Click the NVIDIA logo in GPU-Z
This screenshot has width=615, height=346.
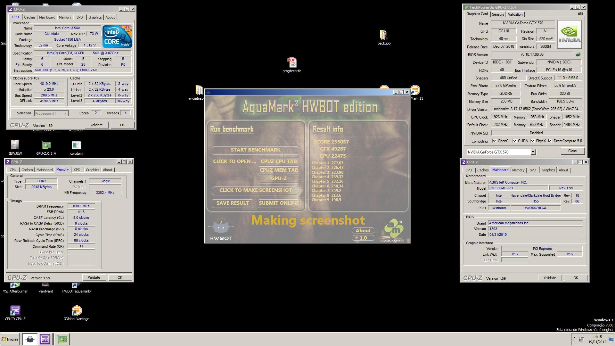click(x=569, y=35)
